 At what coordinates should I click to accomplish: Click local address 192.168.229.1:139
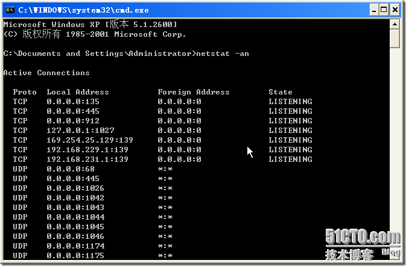coord(87,150)
